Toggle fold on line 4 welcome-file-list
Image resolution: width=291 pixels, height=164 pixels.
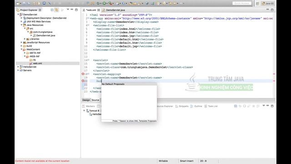coord(89,25)
